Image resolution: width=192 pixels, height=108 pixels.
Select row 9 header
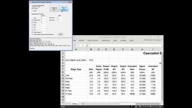click(x=63, y=75)
